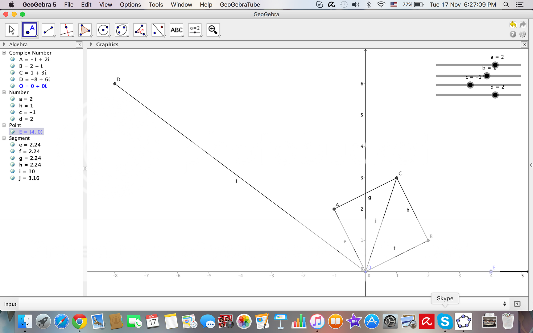The height and width of the screenshot is (333, 533).
Task: Collapse the Segment category in Algebra
Action: [x=4, y=138]
